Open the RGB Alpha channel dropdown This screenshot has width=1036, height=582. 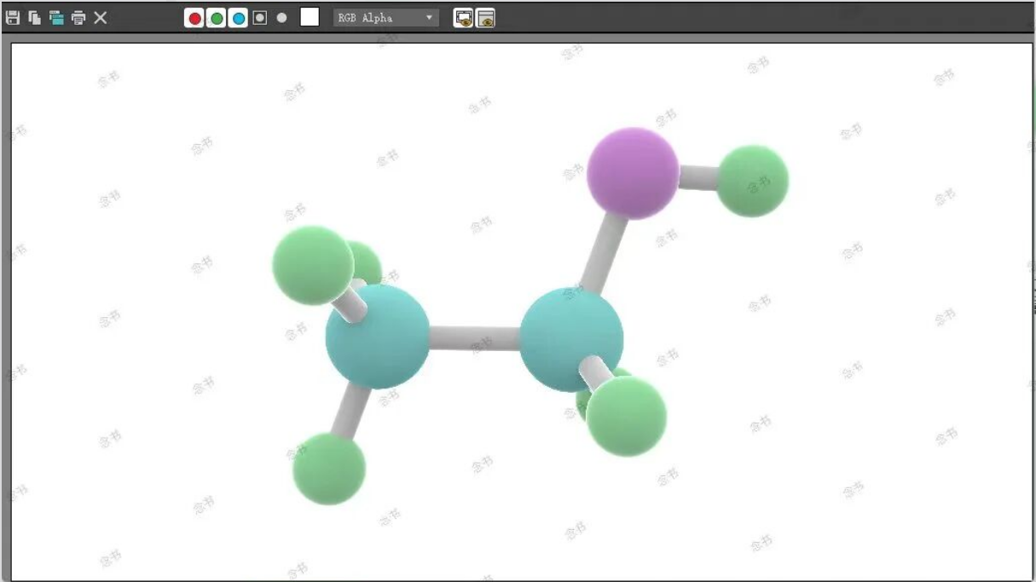tap(386, 18)
